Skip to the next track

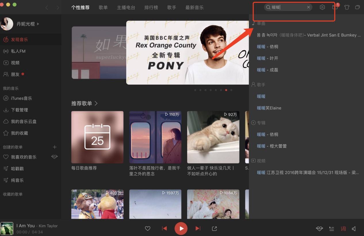tap(198, 229)
